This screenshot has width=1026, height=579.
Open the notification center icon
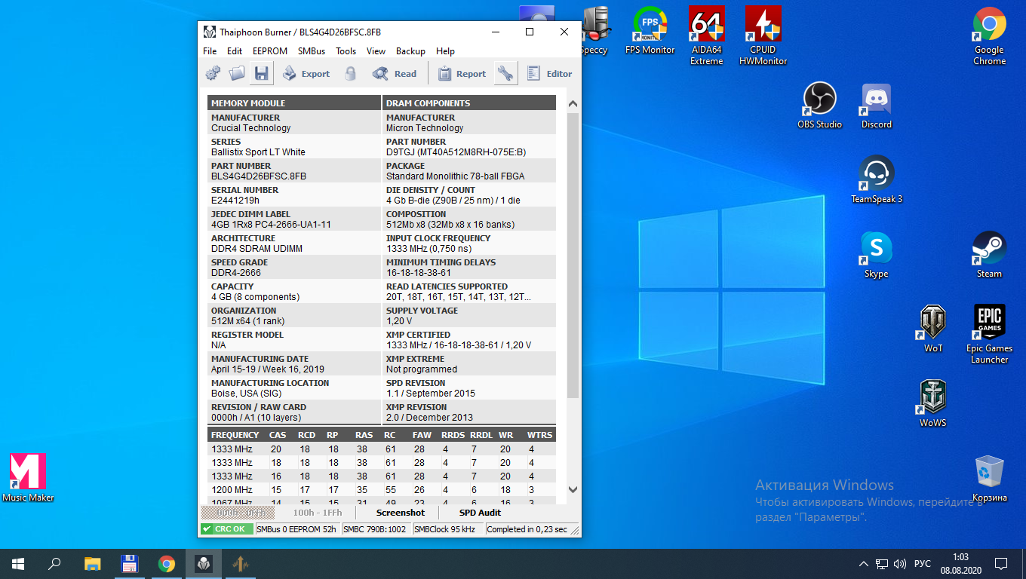pos(1001,563)
